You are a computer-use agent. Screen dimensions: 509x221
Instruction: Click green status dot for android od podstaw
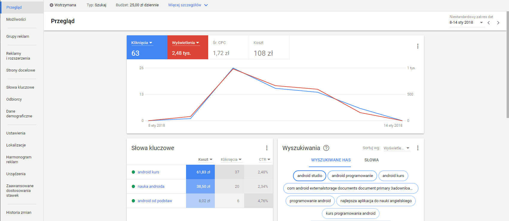[x=133, y=201]
